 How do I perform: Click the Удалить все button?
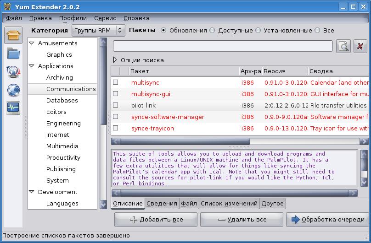tap(242, 220)
